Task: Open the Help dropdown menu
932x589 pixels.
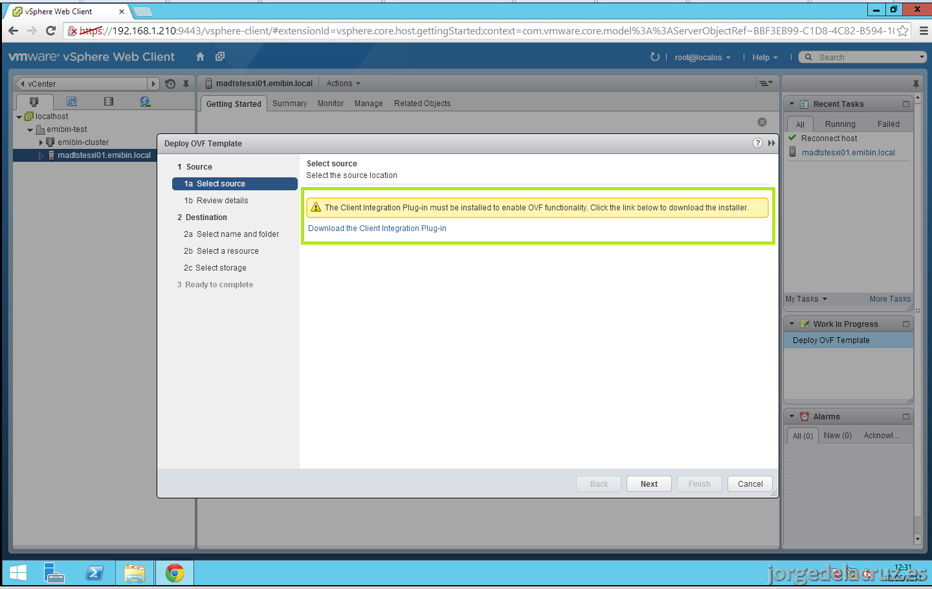Action: pos(765,58)
